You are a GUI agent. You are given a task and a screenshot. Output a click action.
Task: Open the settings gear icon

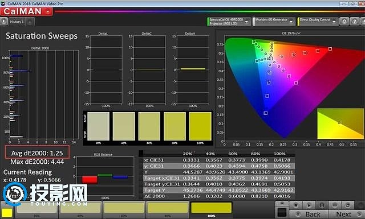pos(344,22)
